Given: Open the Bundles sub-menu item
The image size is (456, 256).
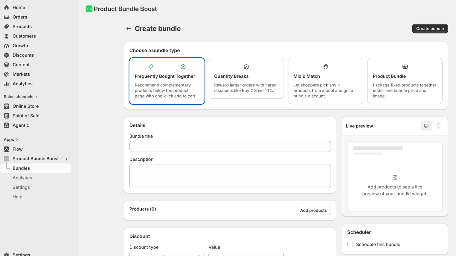Looking at the screenshot, I should tap(36, 168).
